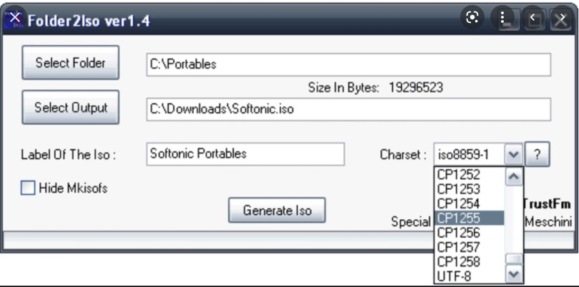This screenshot has height=287, width=579.
Task: Click the Select Output button
Action: 71,107
